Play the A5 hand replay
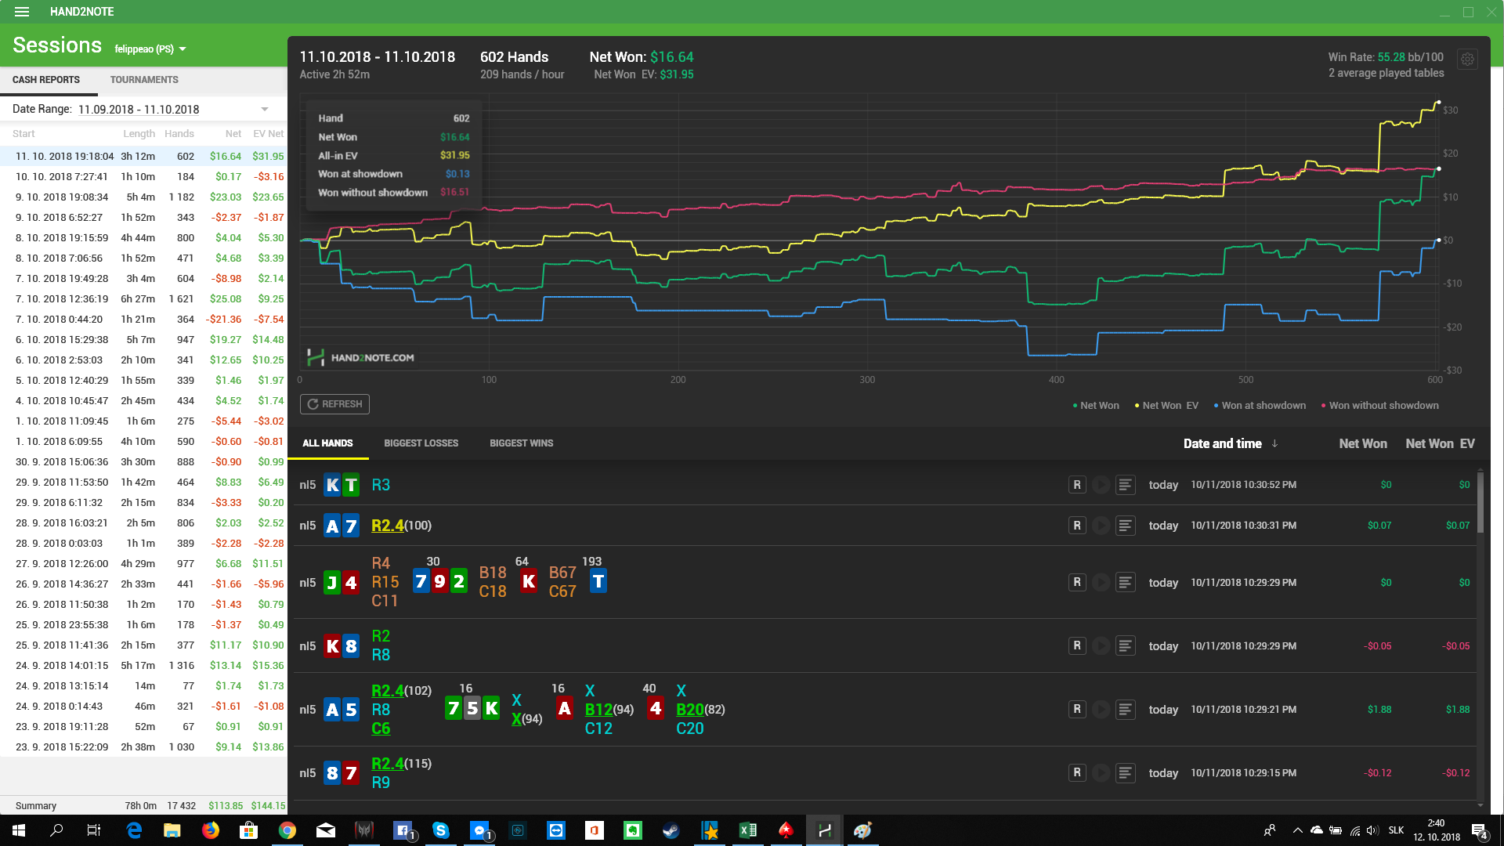Screen dimensions: 1504x846 1101,709
